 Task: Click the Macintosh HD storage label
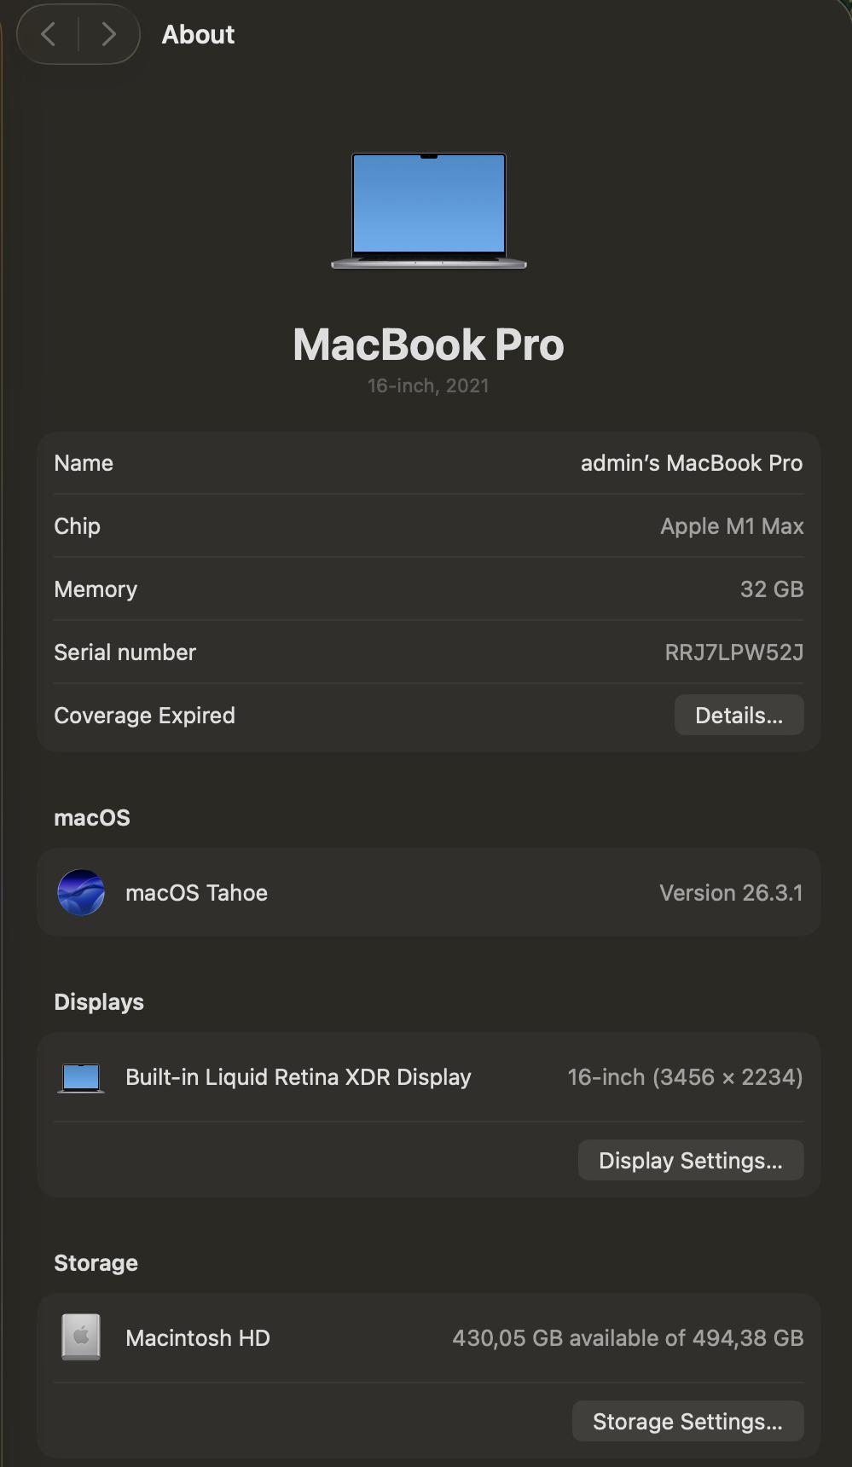197,1338
